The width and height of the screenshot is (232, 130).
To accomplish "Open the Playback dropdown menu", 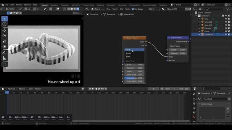I will point(13,89).
